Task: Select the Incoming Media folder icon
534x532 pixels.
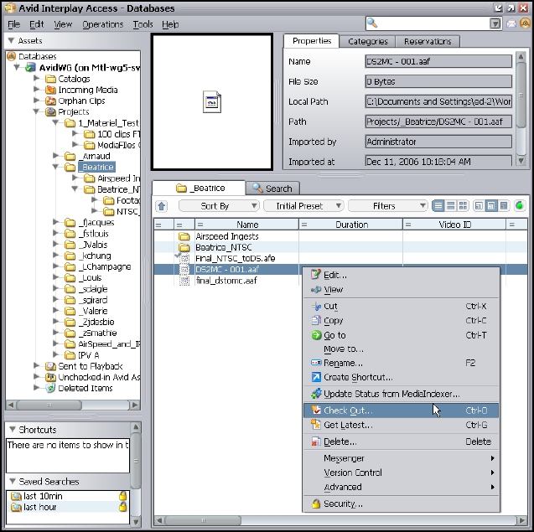Action: pyautogui.click(x=50, y=90)
